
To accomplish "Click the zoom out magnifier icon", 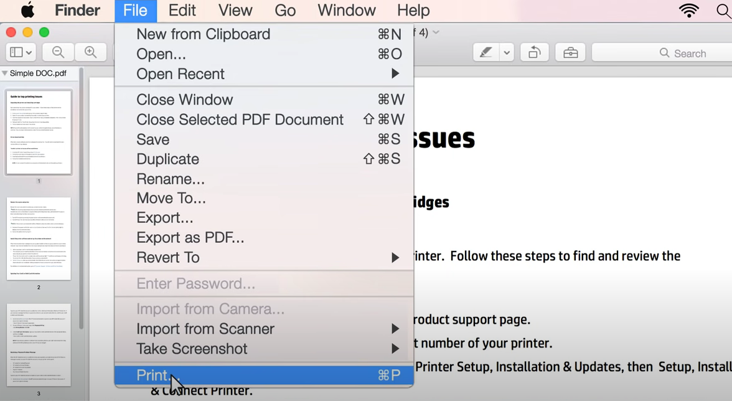I will pos(59,53).
